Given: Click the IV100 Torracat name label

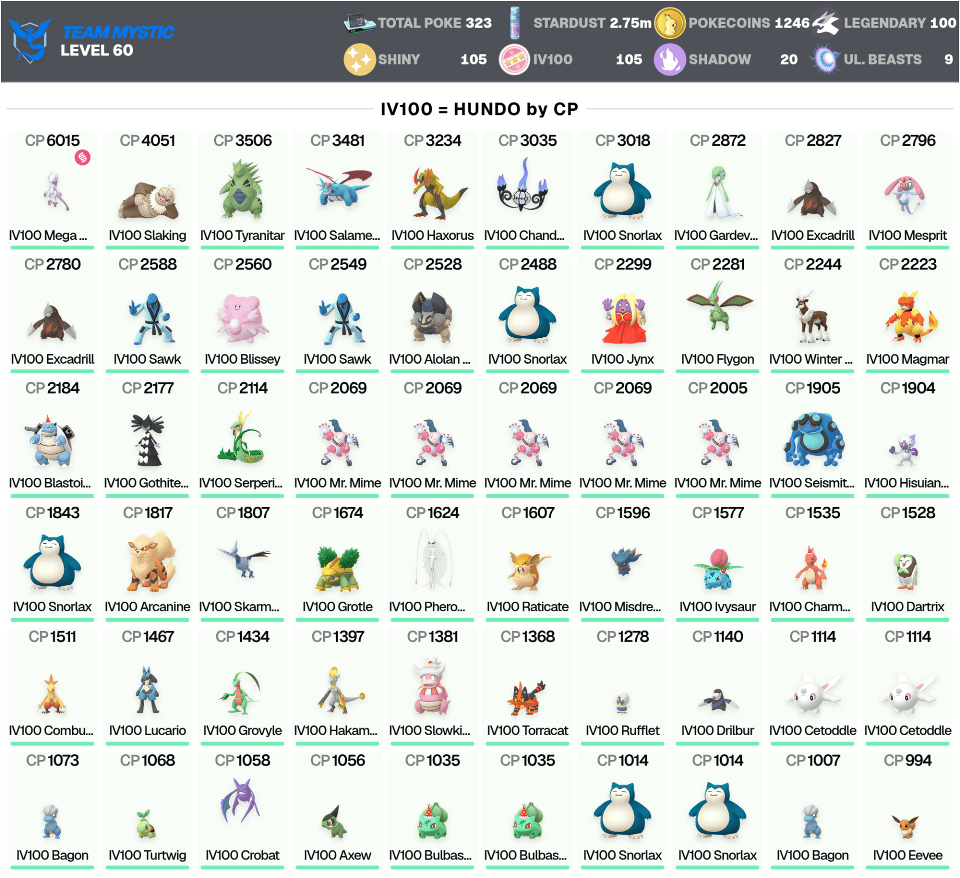Looking at the screenshot, I should (527, 731).
